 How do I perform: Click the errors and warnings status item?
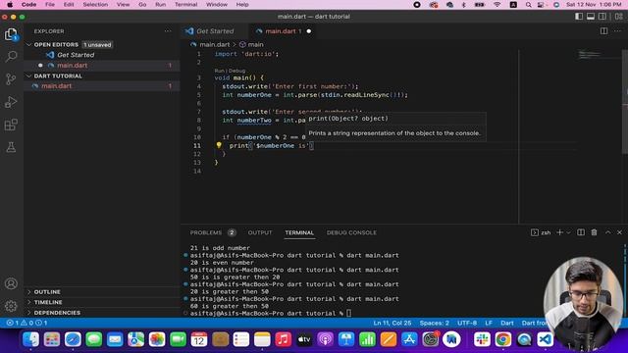(x=26, y=323)
